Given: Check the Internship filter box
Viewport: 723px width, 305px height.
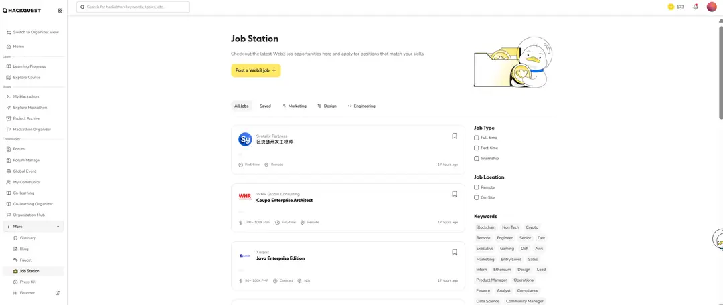Looking at the screenshot, I should pos(477,159).
